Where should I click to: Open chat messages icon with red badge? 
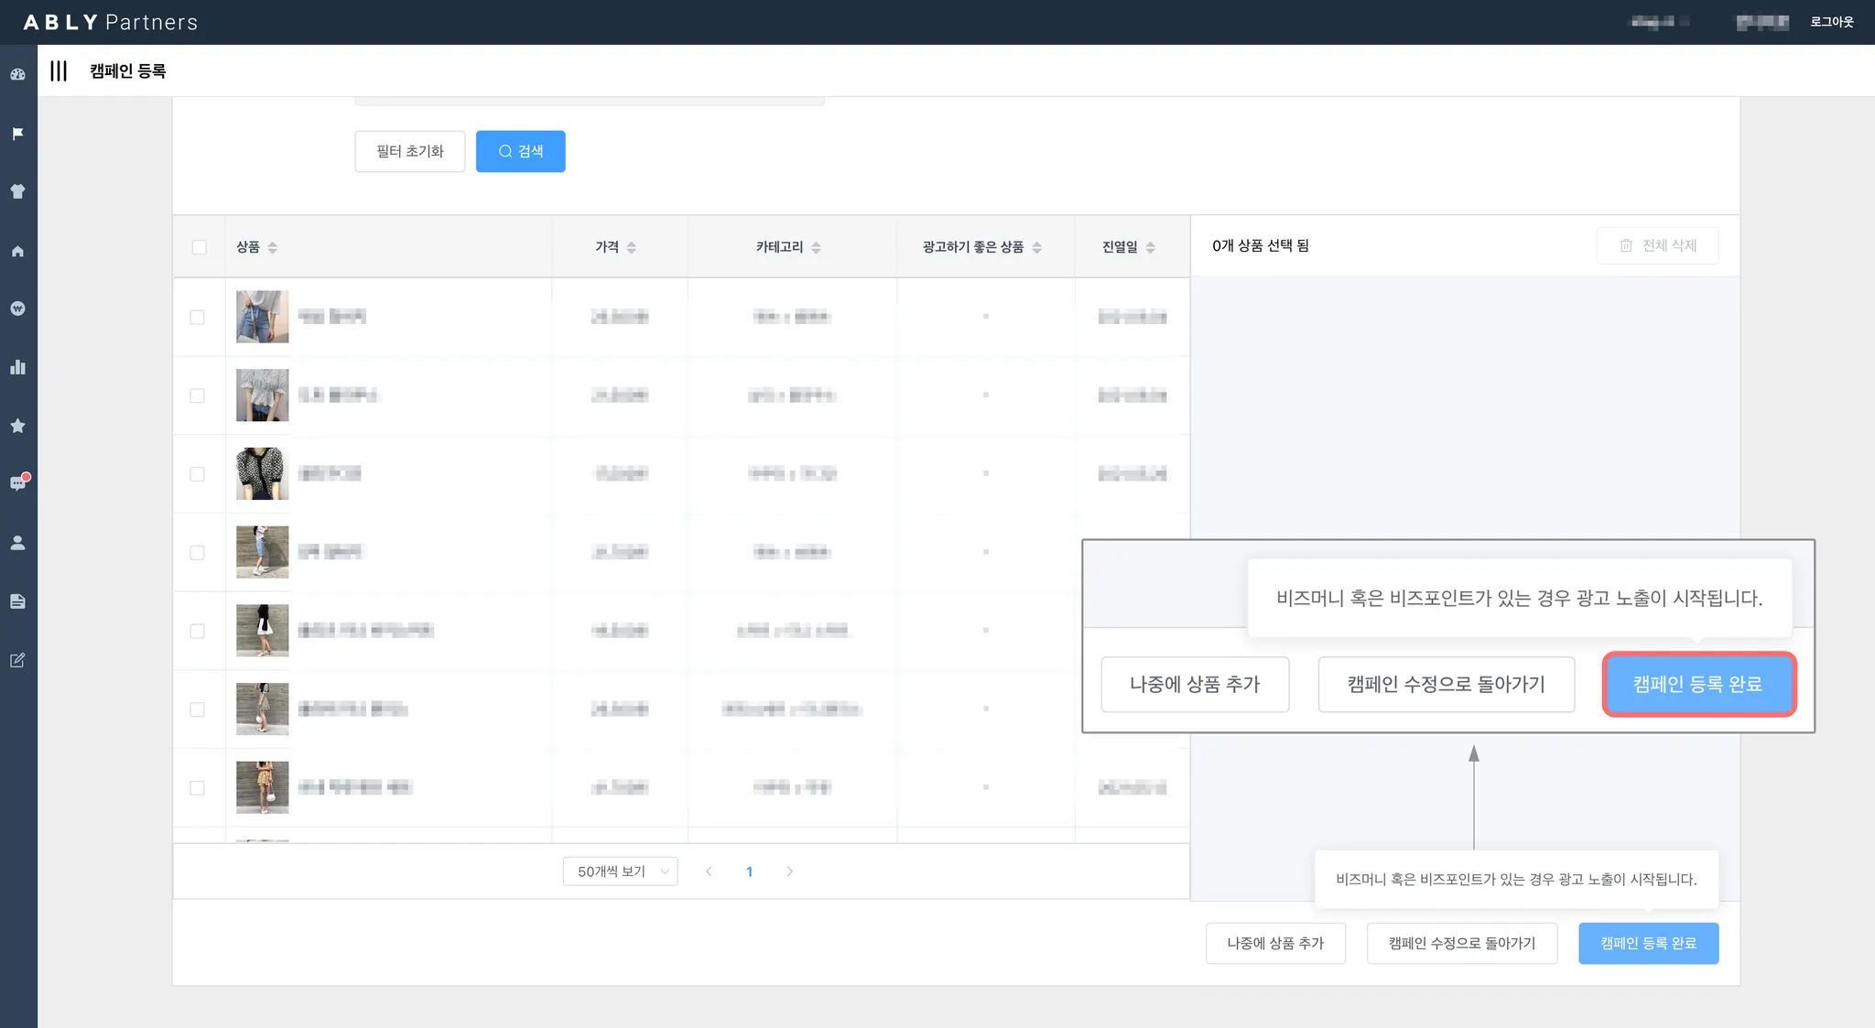pos(17,483)
